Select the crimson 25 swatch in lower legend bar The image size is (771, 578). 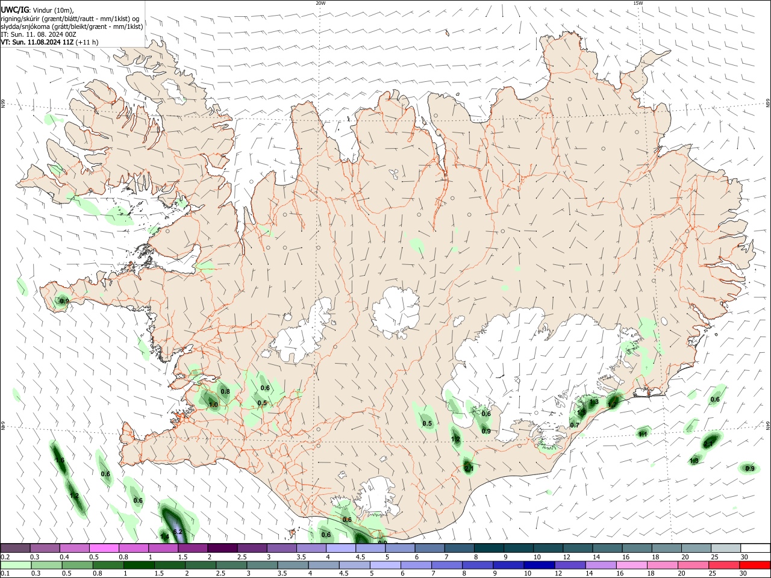point(723,565)
